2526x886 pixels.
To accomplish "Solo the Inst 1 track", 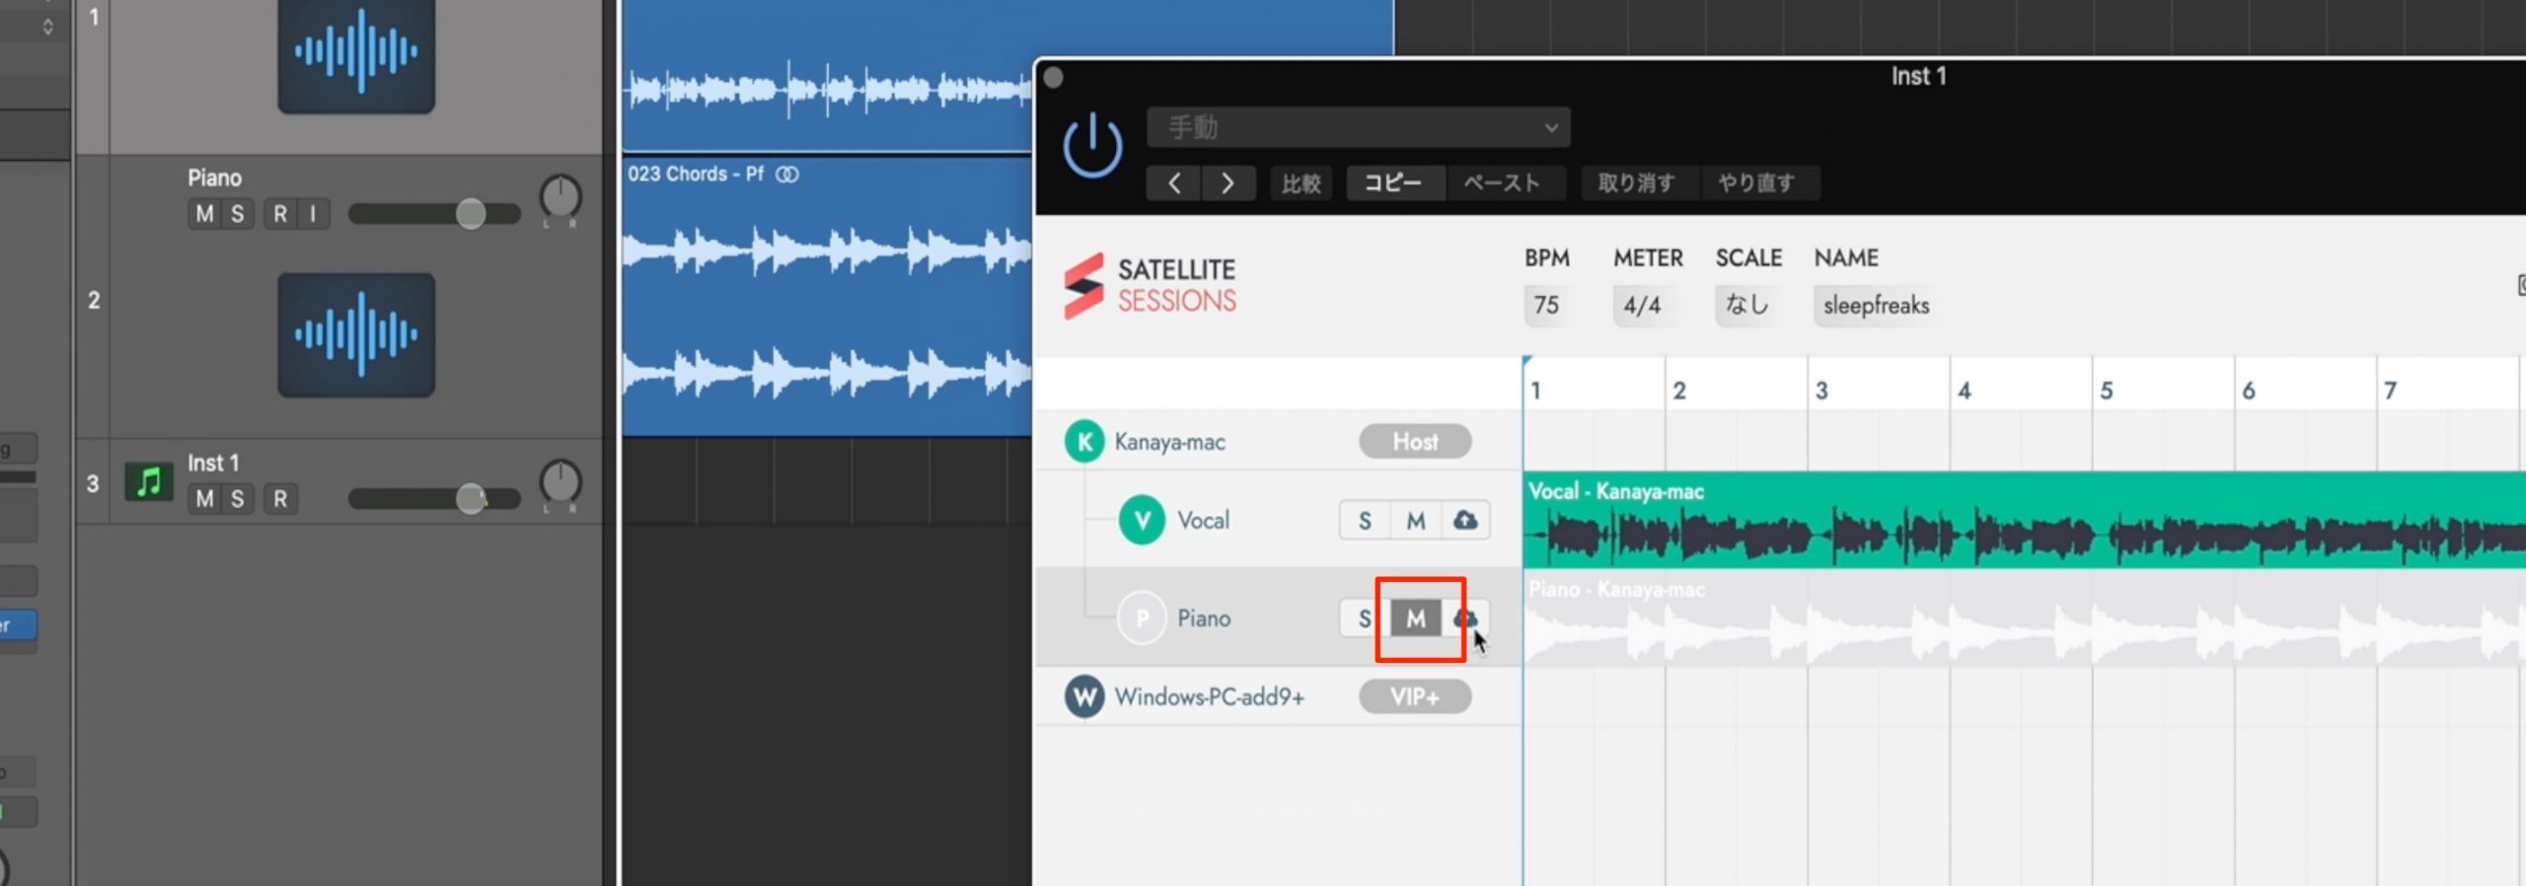I will point(237,499).
